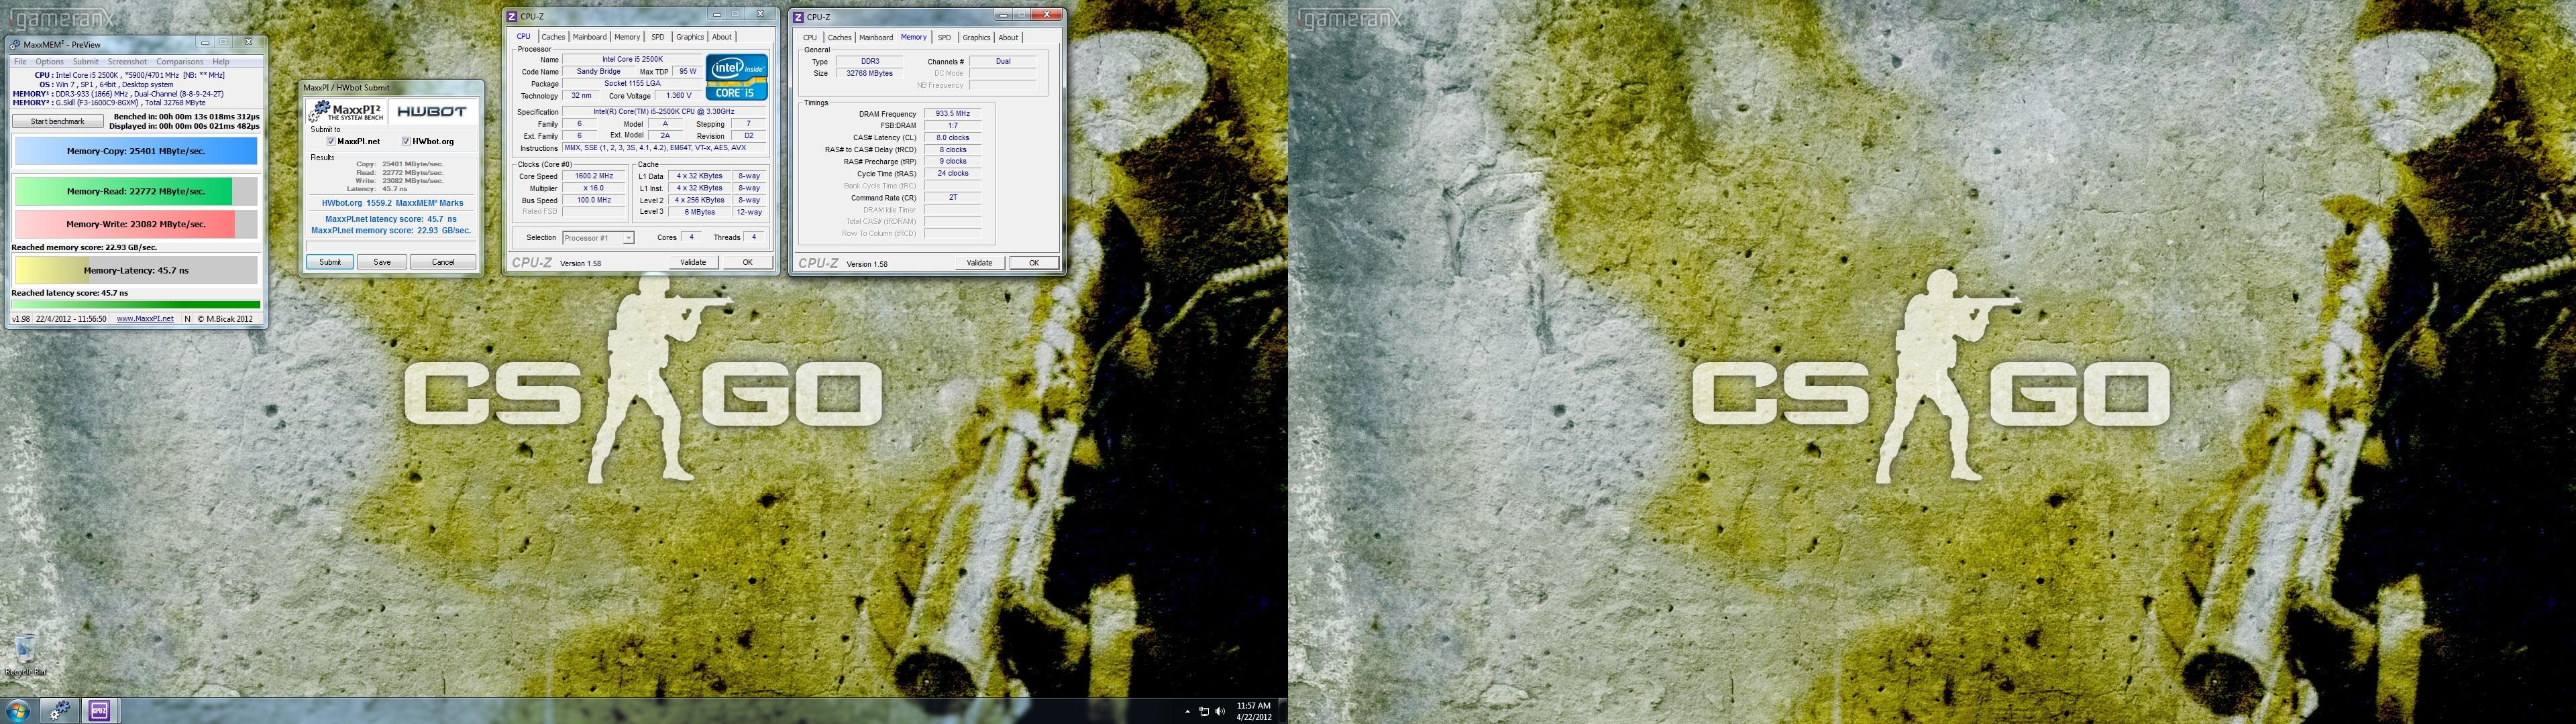Click the HWBOT logo in submit dialog
This screenshot has height=724, width=2576.
click(x=431, y=112)
